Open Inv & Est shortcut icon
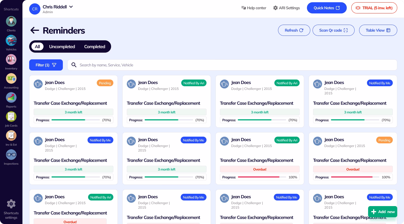This screenshot has width=404, height=224. 11,136
